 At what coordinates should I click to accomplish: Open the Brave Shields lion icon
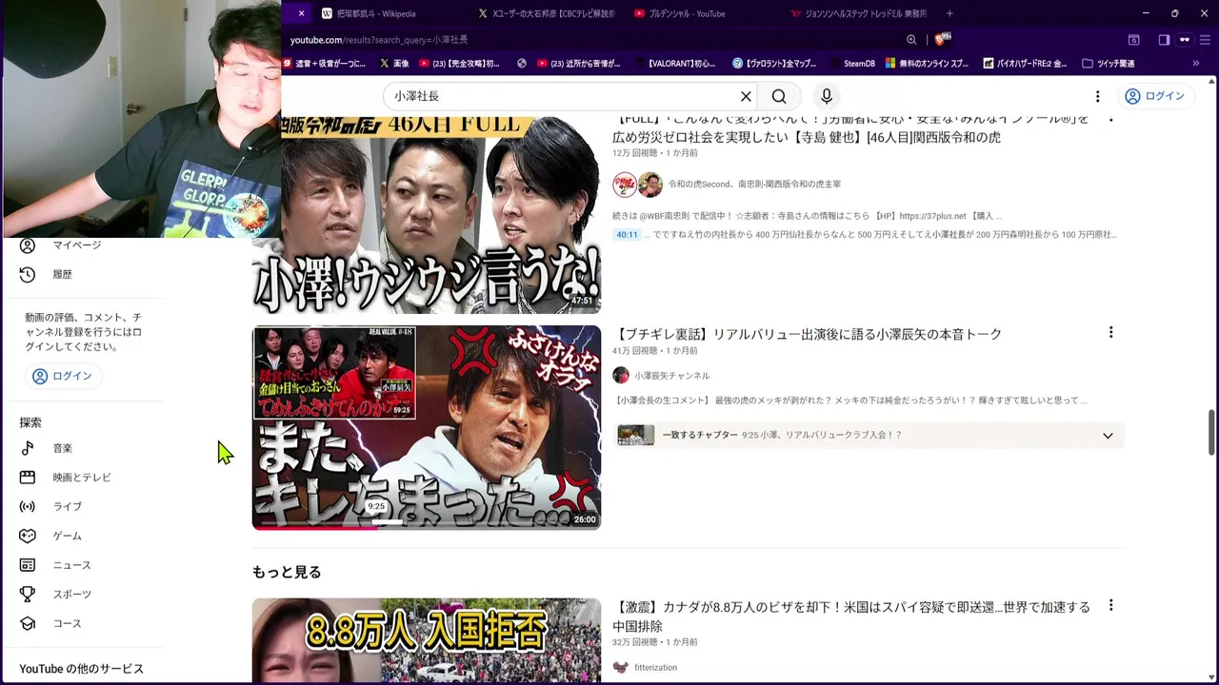point(942,40)
